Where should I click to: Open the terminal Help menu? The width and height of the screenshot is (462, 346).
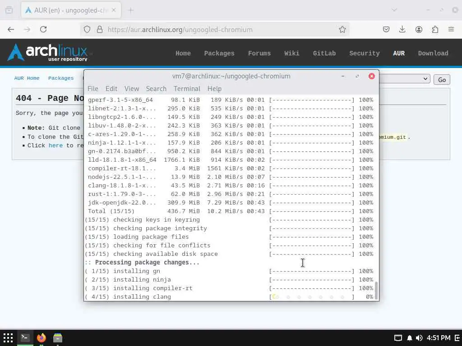tap(214, 89)
